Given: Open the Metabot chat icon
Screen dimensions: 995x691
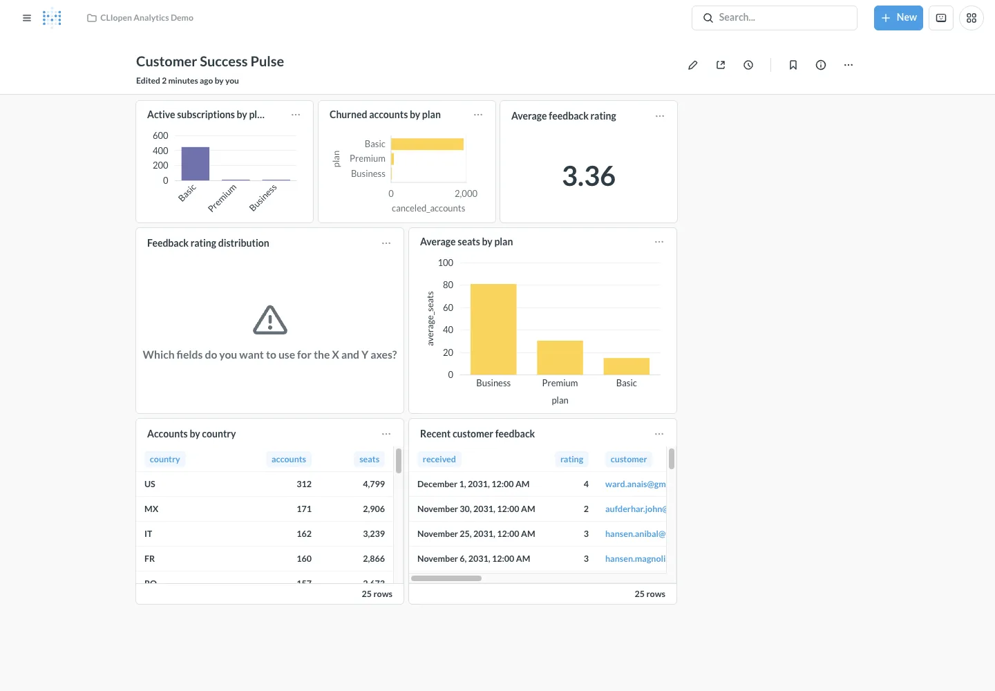Looking at the screenshot, I should pos(941,18).
